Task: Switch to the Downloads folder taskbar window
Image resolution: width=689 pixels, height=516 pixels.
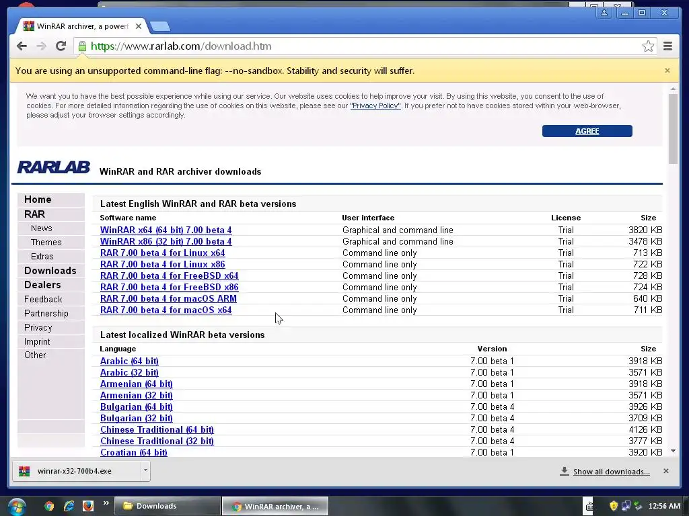Action: (x=168, y=507)
